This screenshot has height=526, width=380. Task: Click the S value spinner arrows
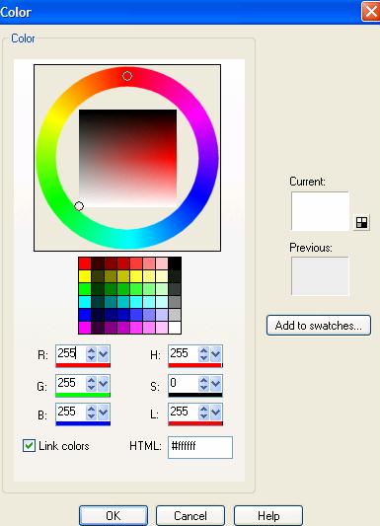pos(204,383)
